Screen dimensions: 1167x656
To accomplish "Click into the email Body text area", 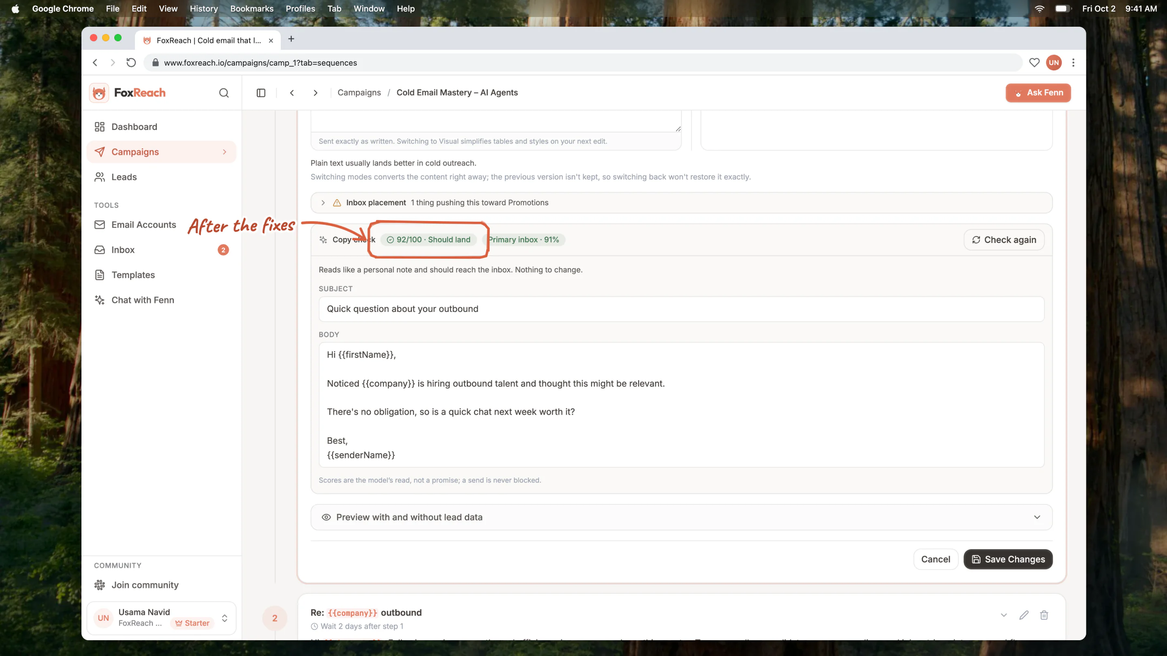I will tap(681, 405).
